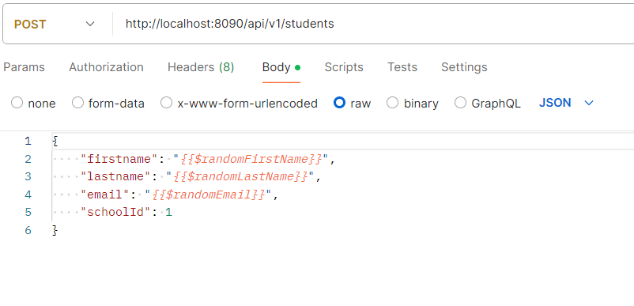
Task: Select the raw body option
Action: pyautogui.click(x=339, y=103)
